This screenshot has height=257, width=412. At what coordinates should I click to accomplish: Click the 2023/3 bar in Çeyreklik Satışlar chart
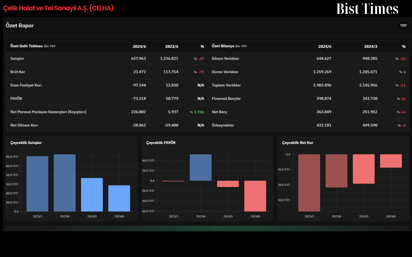[x=37, y=184]
